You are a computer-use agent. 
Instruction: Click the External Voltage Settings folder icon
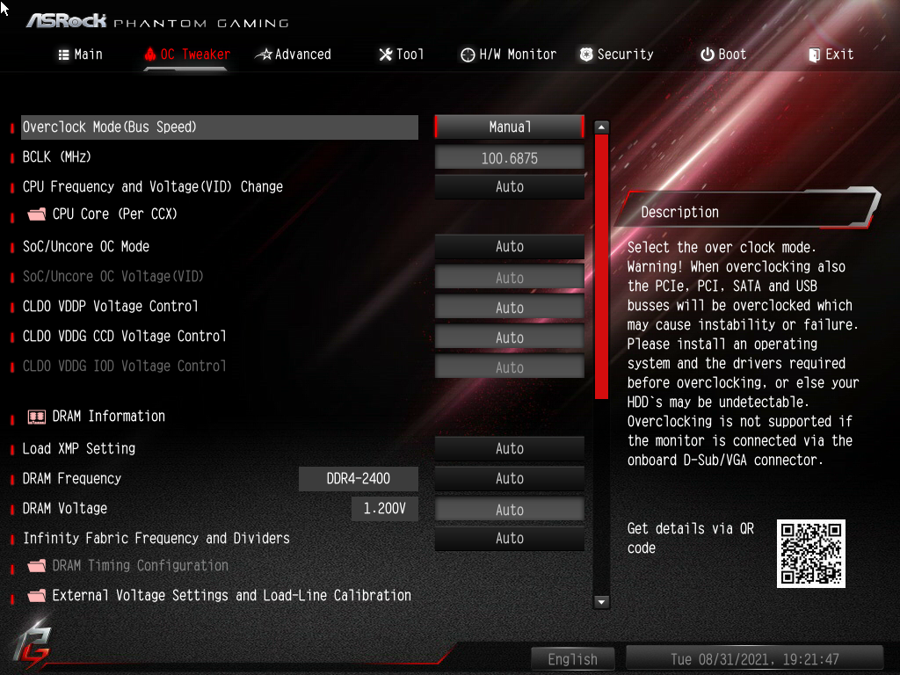pos(37,596)
